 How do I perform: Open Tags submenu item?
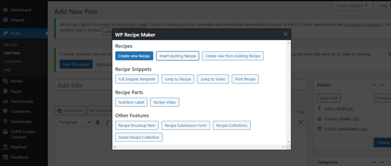[7, 70]
